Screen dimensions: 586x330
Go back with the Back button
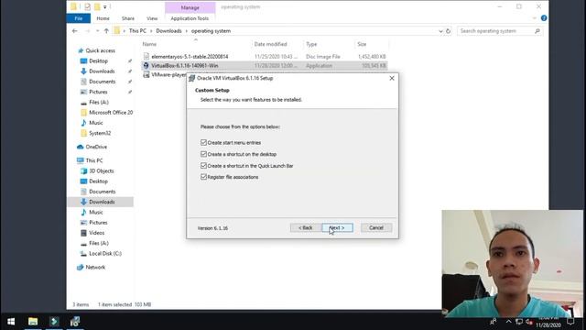tap(305, 228)
